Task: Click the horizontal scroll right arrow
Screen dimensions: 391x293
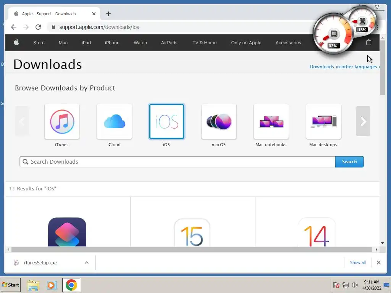Action: point(376,250)
